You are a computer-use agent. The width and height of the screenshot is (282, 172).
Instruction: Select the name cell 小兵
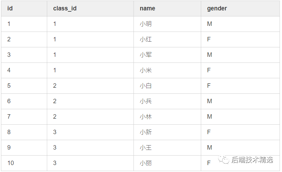(x=146, y=101)
